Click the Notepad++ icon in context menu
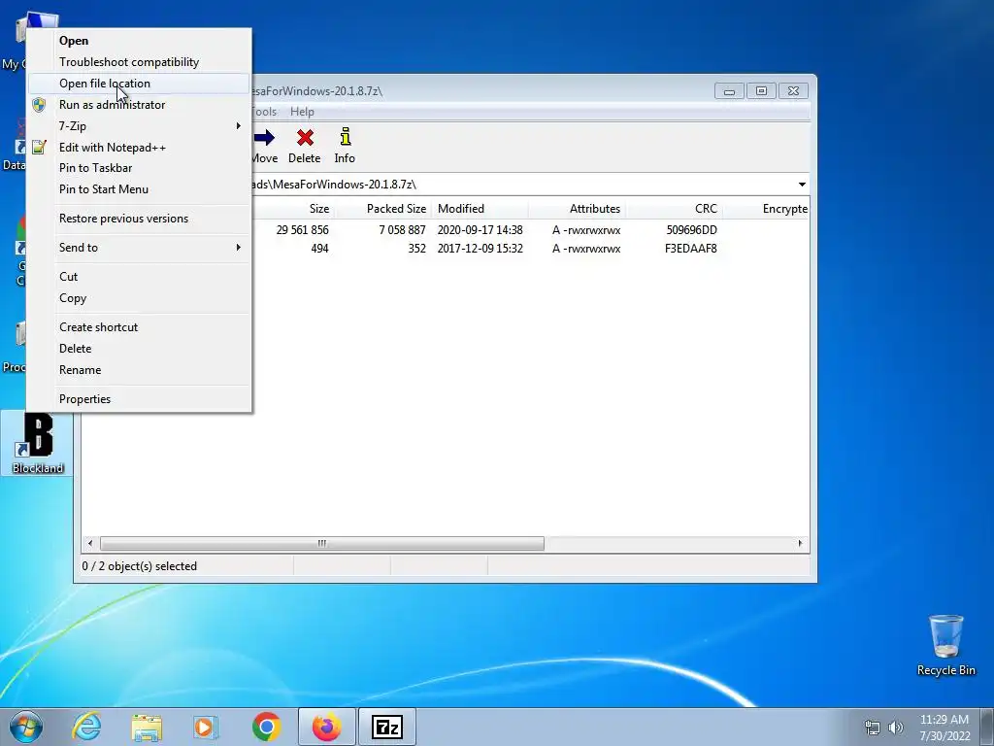The height and width of the screenshot is (746, 994). pyautogui.click(x=39, y=148)
